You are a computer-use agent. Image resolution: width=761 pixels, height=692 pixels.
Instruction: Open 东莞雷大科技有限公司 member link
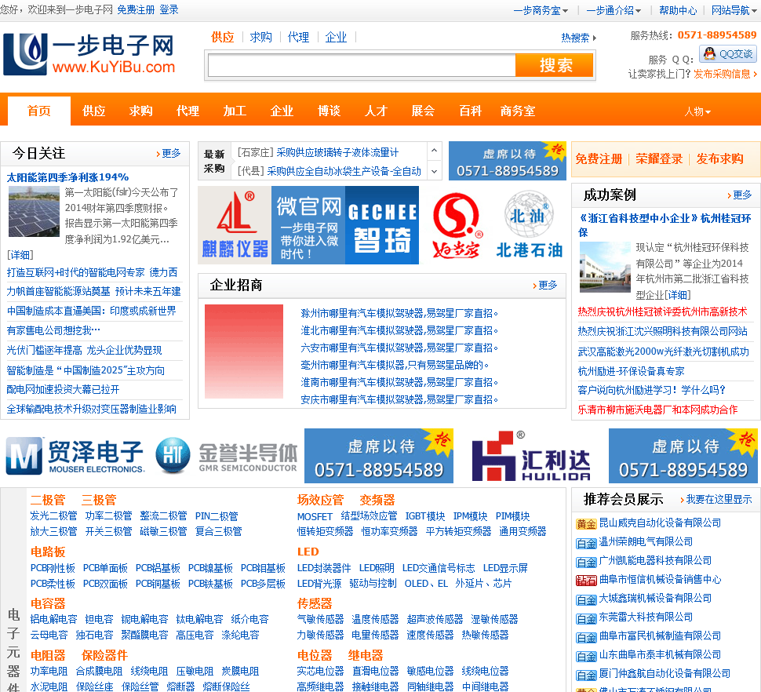pyautogui.click(x=646, y=617)
